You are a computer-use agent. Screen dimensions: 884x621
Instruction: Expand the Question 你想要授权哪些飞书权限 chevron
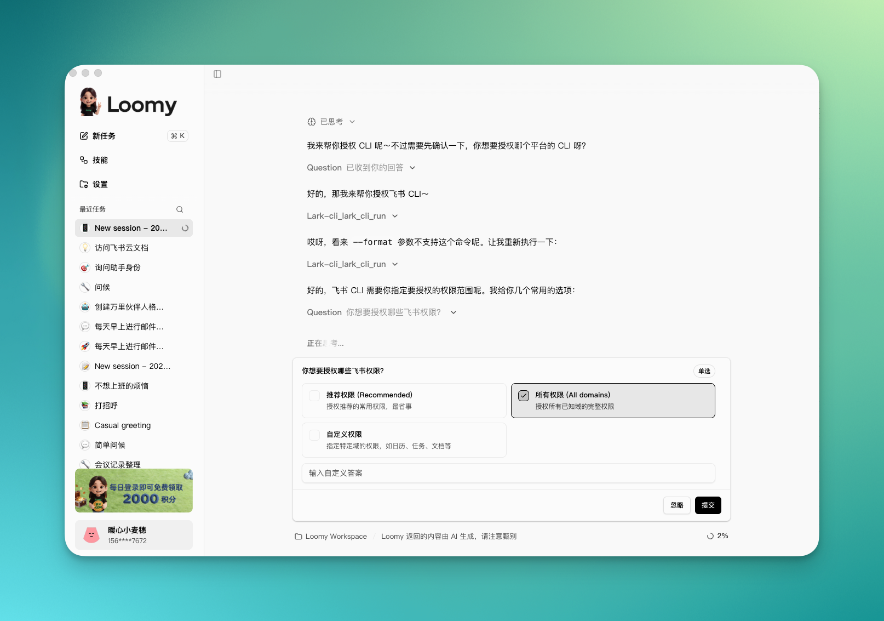[x=454, y=312]
